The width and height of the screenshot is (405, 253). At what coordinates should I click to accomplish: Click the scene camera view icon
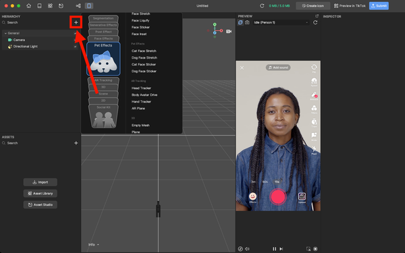coord(229,31)
